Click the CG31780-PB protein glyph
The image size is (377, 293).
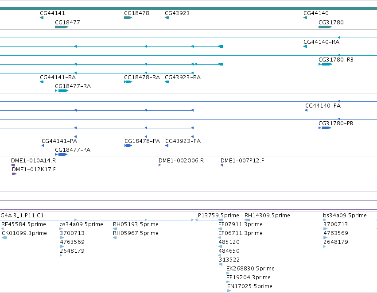(325, 128)
